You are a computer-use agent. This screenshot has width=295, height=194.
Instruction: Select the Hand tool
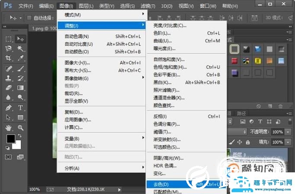[x=9, y=128]
